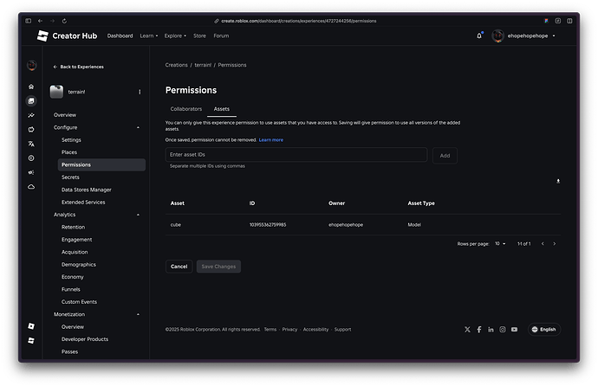Click the Cancel button
This screenshot has height=386, width=598.
(179, 267)
